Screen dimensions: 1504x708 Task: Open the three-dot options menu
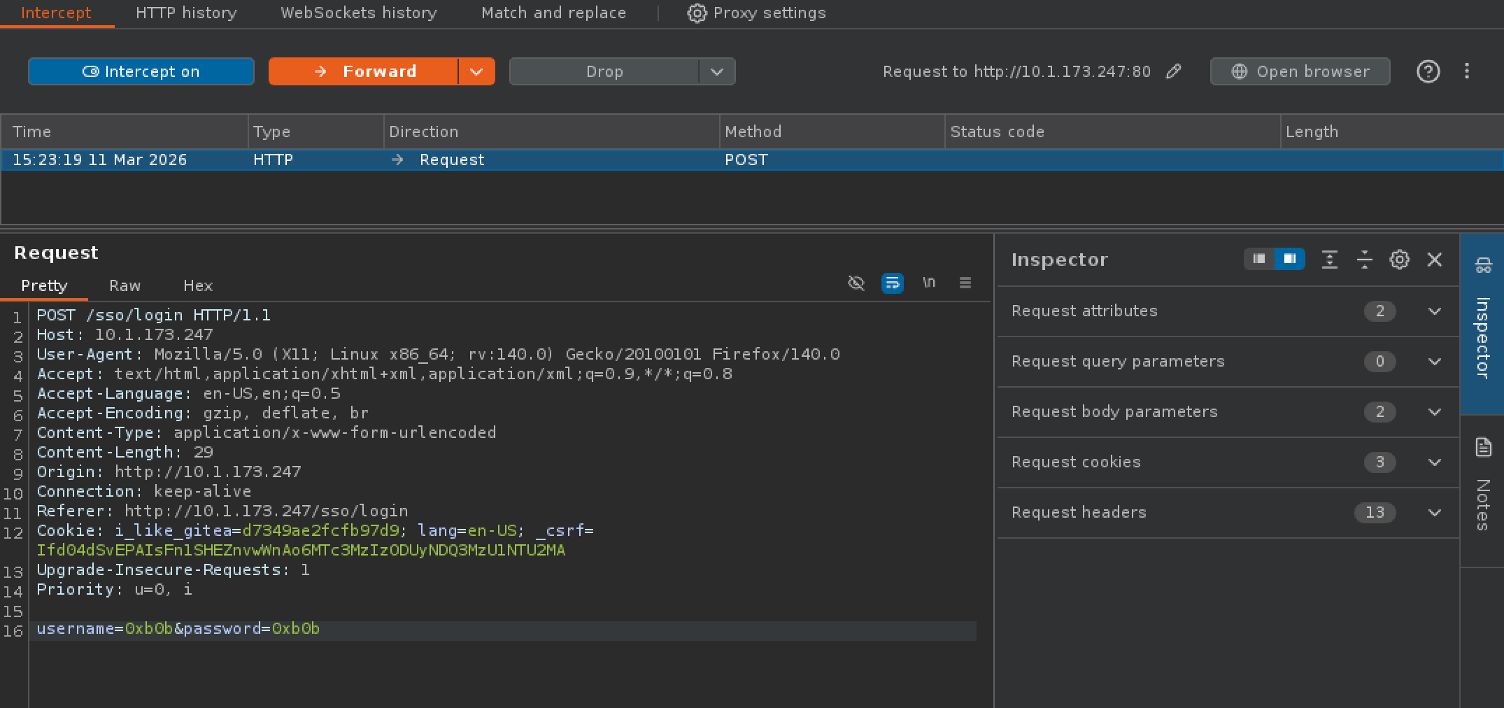1467,71
